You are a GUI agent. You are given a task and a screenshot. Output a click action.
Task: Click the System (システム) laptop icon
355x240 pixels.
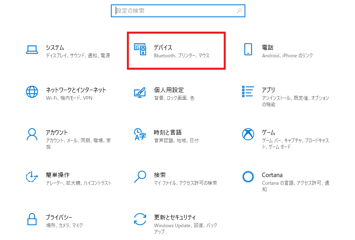coord(32,49)
